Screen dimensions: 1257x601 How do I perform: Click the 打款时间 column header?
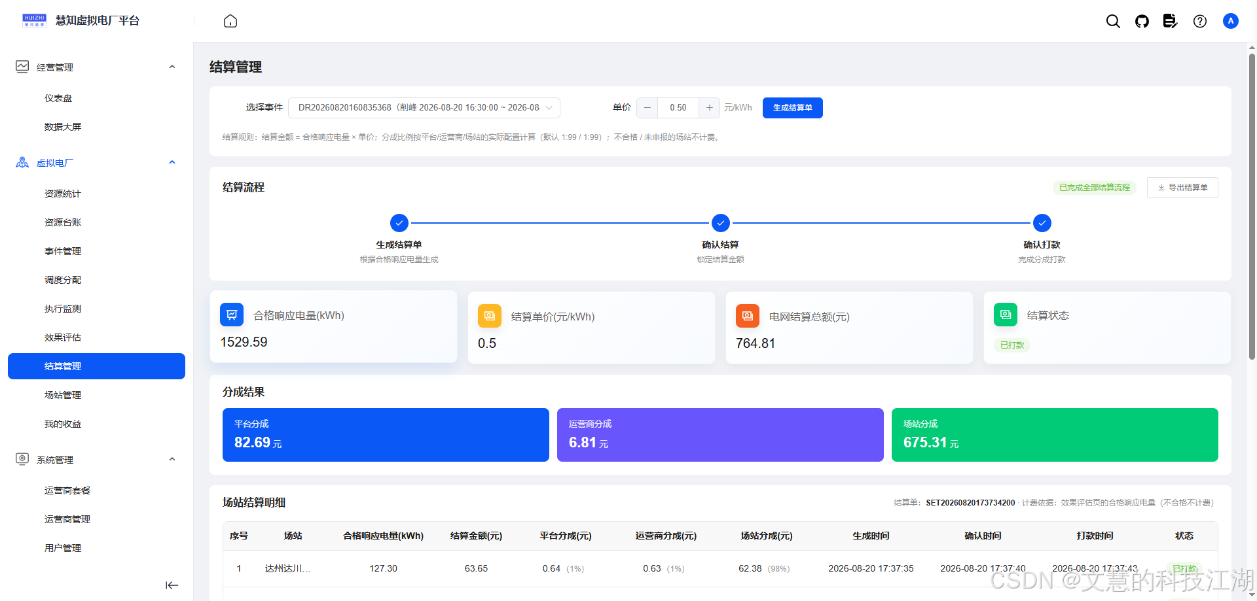click(x=1095, y=536)
